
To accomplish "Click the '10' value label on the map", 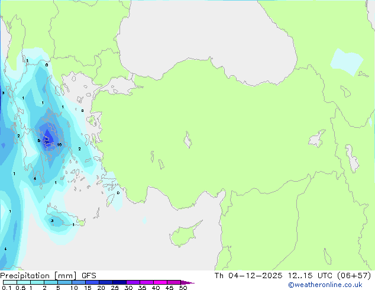I will [59, 144].
